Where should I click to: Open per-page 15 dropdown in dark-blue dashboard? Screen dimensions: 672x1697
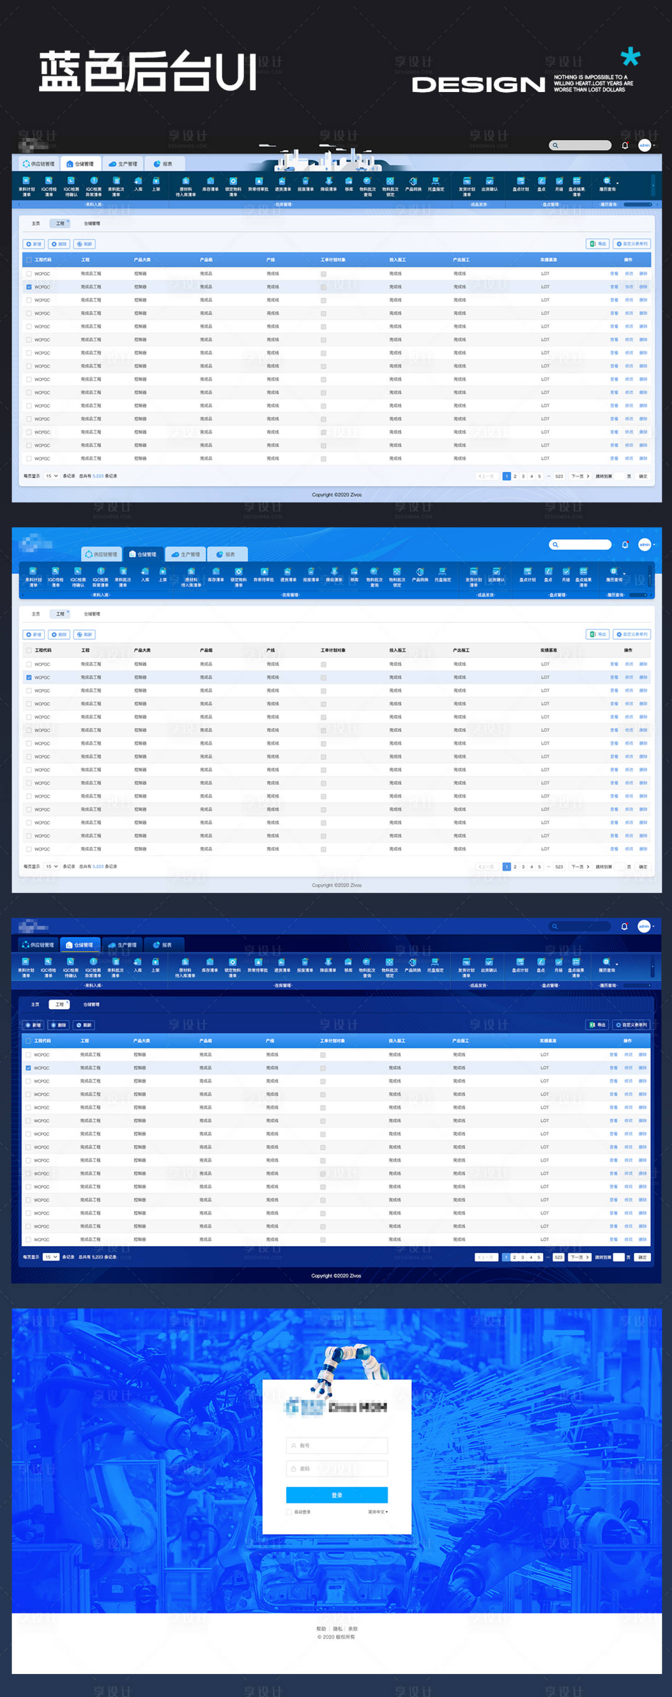coord(51,1257)
